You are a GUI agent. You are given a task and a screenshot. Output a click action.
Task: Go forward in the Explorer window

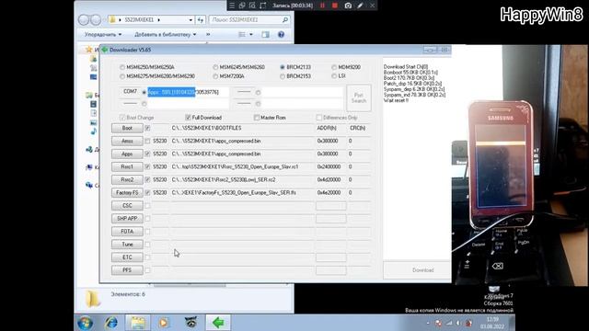(x=96, y=19)
